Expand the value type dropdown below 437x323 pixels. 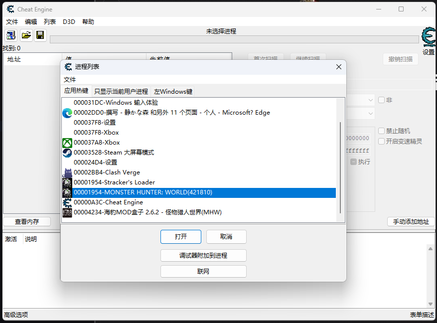click(370, 114)
